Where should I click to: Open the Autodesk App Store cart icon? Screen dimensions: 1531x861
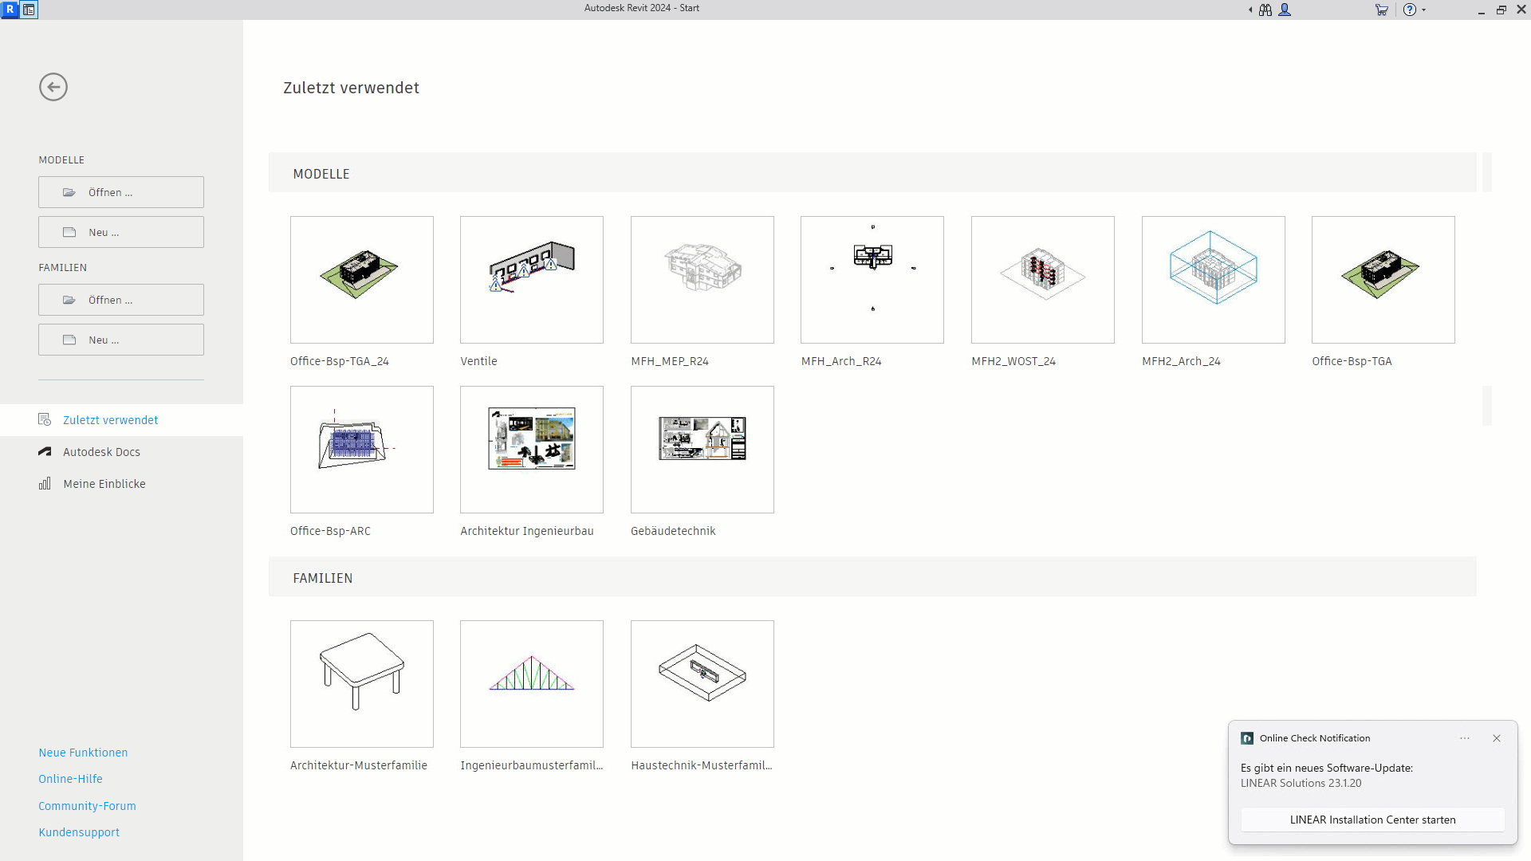coord(1382,10)
